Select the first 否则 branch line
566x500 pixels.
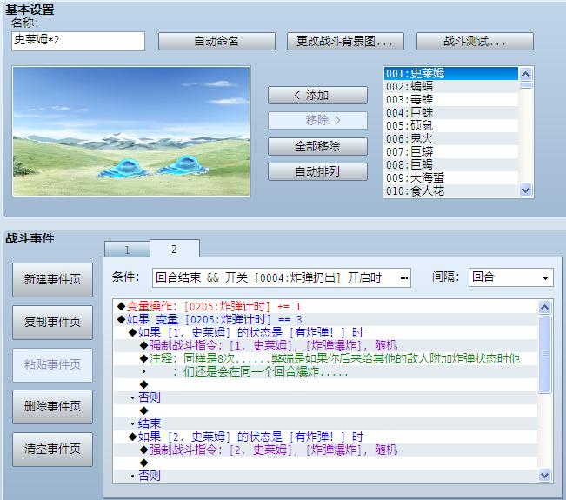click(x=326, y=398)
